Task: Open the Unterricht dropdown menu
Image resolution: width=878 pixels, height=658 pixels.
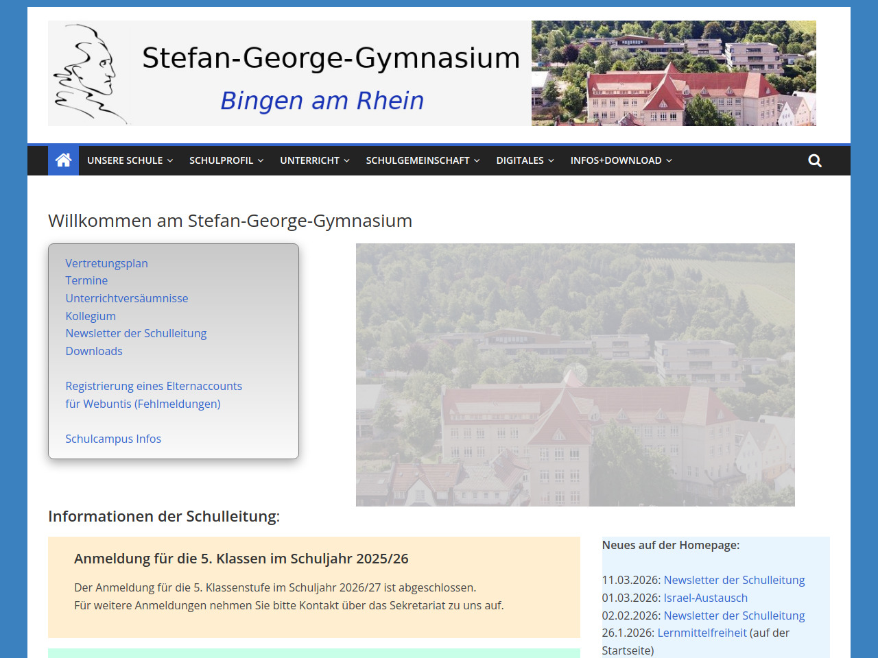Action: click(x=314, y=160)
